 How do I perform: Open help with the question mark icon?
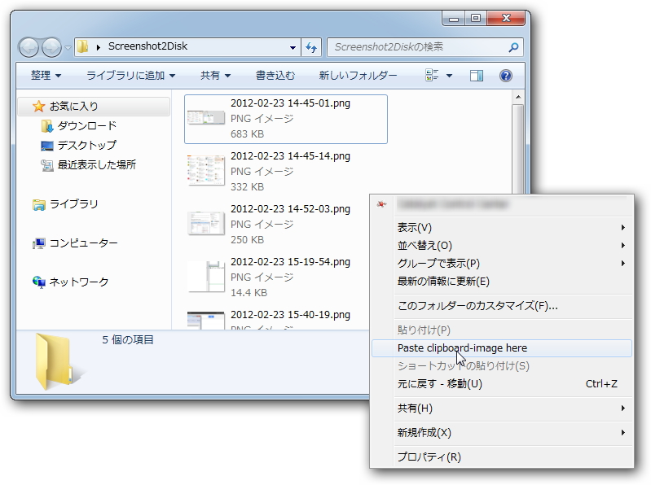(506, 76)
